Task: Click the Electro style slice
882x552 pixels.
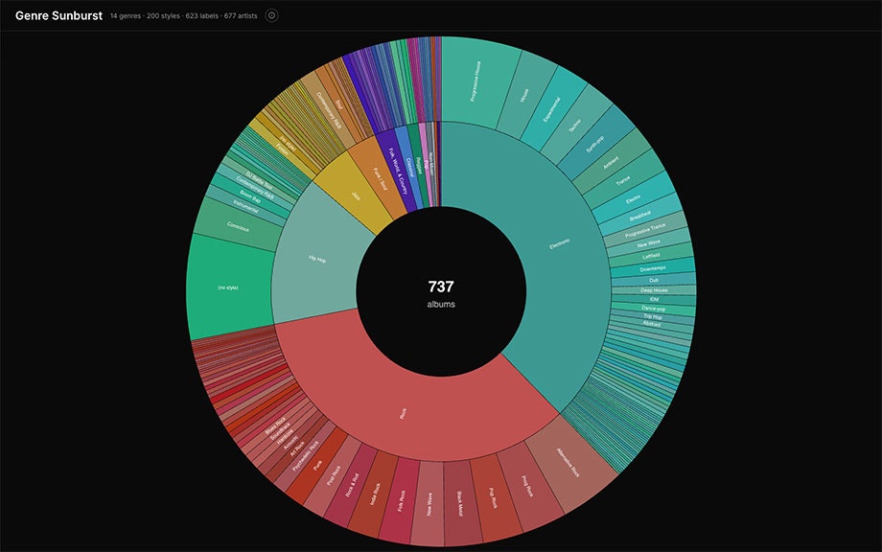Action: click(x=633, y=199)
